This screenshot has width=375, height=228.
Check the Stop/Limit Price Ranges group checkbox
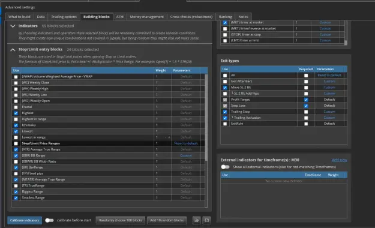(16, 143)
